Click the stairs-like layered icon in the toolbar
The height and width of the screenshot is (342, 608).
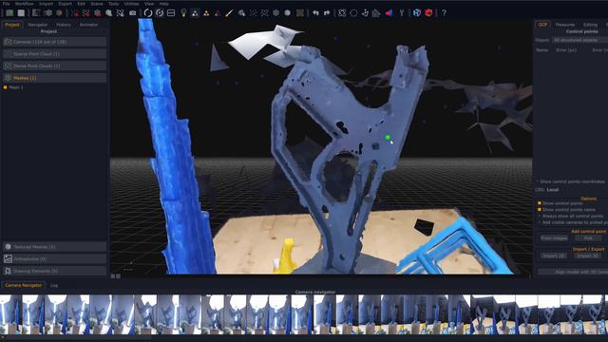(x=376, y=13)
